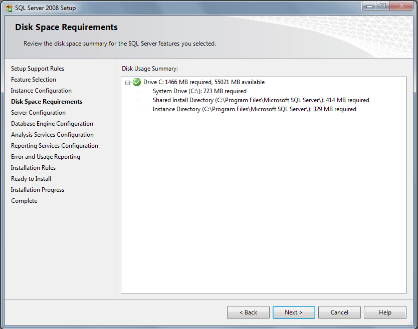Click the SQL Server Setup title bar icon
Image resolution: width=418 pixels, height=329 pixels.
point(9,8)
